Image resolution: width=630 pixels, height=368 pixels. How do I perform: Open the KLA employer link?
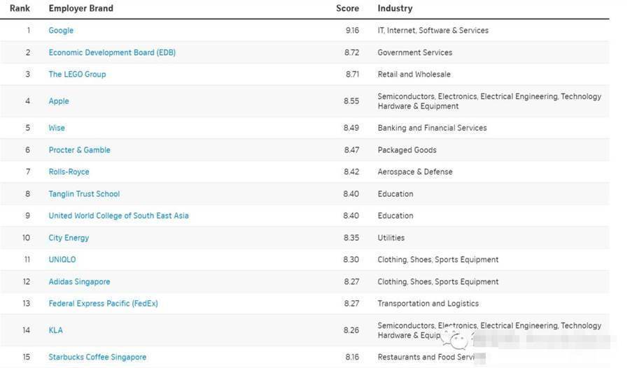click(x=55, y=330)
